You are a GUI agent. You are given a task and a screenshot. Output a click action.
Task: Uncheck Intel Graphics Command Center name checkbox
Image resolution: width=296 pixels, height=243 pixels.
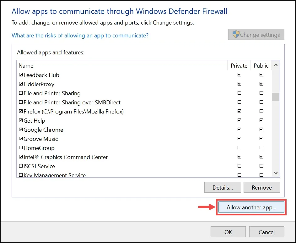coord(21,157)
